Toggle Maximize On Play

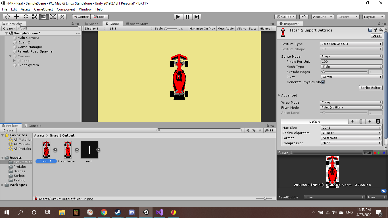tap(202, 28)
